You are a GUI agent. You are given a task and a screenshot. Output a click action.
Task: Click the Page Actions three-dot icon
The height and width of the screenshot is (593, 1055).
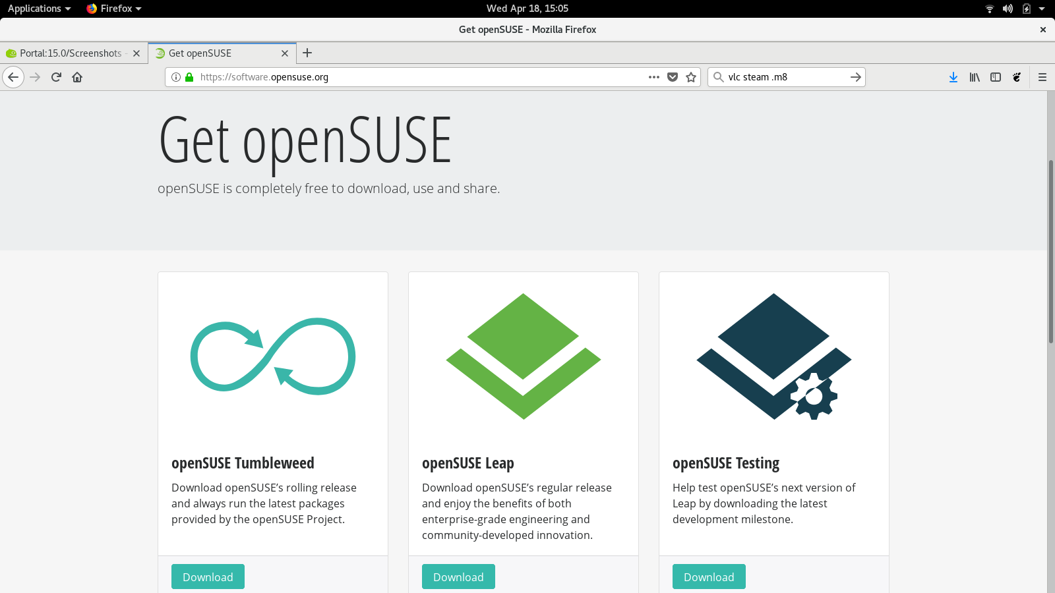(x=652, y=77)
